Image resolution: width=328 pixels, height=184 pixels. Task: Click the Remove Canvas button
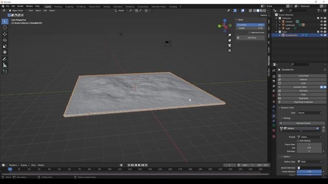[301, 123]
